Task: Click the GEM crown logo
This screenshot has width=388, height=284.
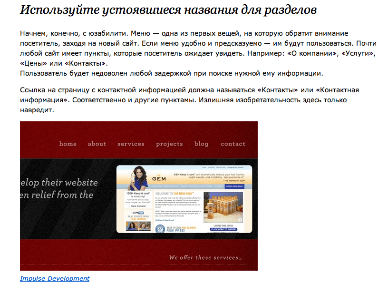Action: click(x=158, y=177)
